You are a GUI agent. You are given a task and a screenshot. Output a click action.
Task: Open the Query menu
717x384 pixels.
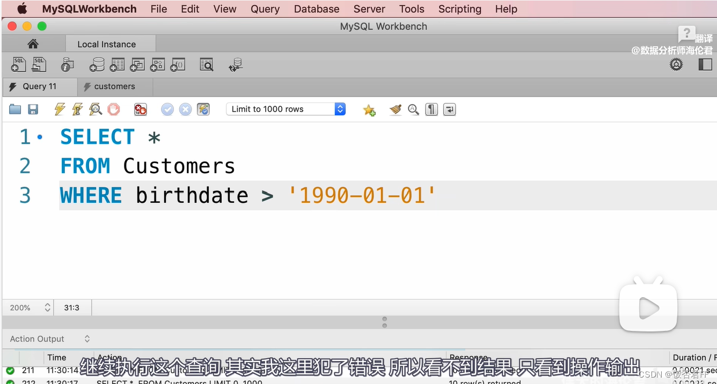(265, 9)
